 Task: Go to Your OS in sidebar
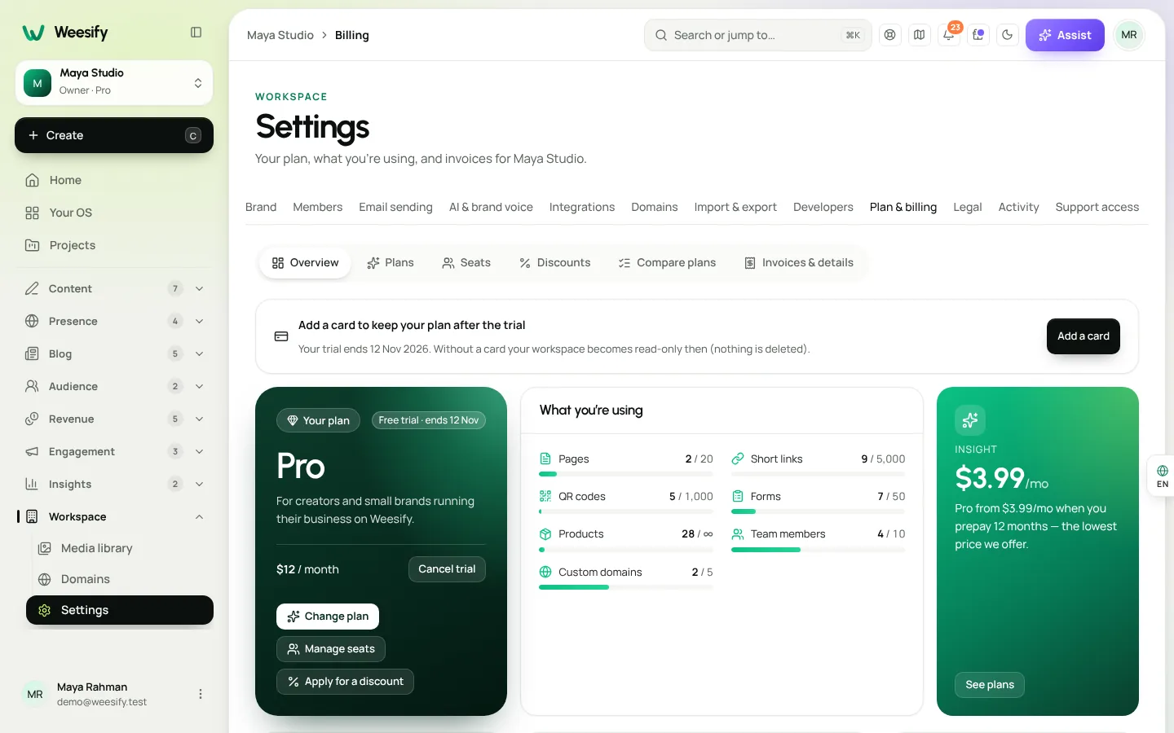pos(114,213)
